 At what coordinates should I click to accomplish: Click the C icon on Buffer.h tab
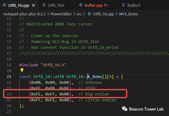[x=124, y=5]
